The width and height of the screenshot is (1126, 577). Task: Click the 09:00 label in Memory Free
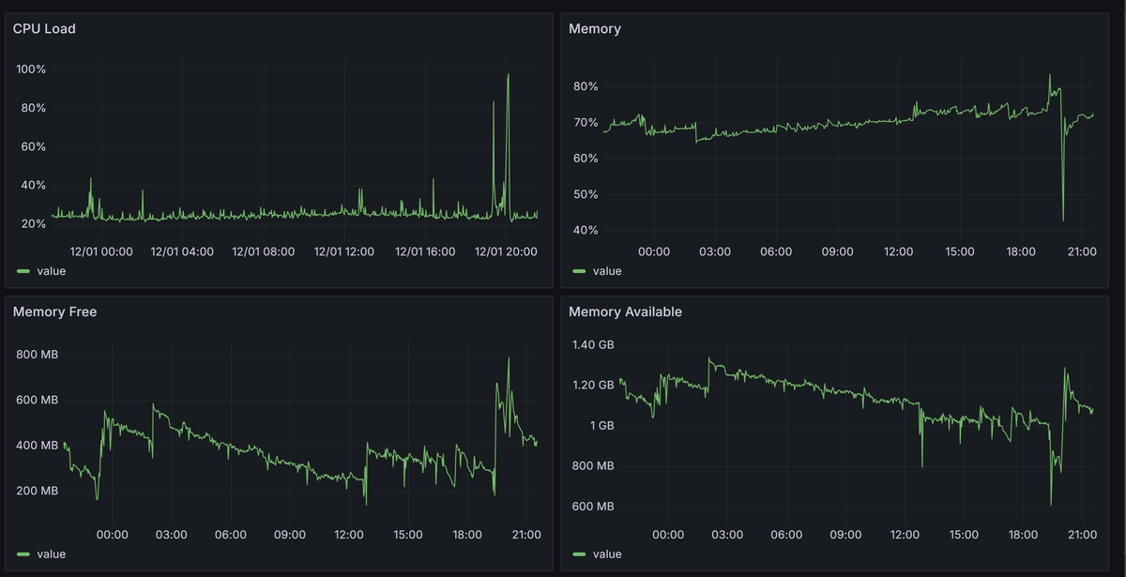click(290, 534)
